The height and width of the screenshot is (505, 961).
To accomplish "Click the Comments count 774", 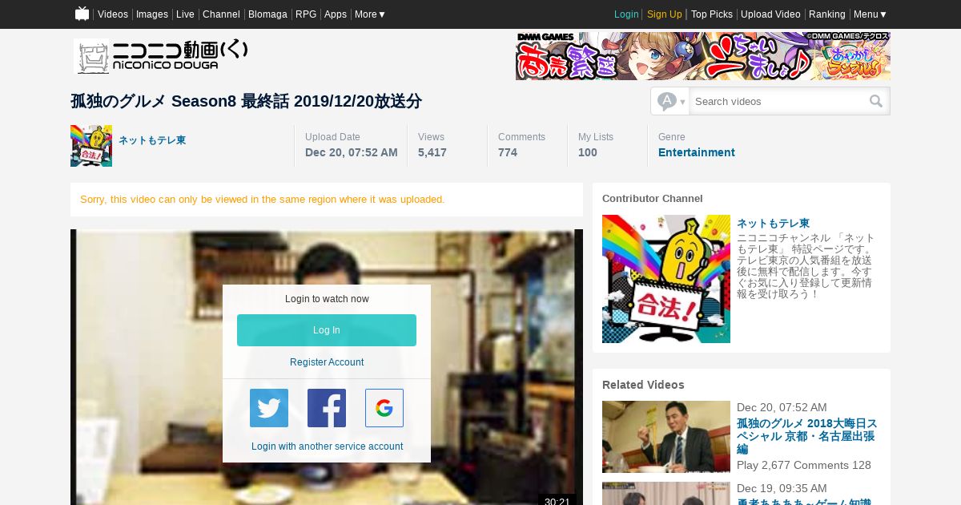I will [x=508, y=152].
